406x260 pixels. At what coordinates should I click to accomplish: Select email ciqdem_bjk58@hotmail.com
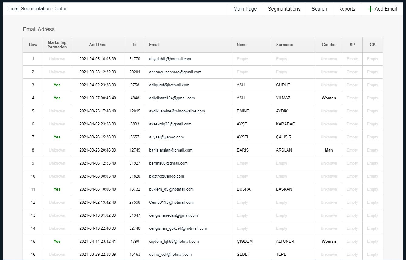click(174, 242)
